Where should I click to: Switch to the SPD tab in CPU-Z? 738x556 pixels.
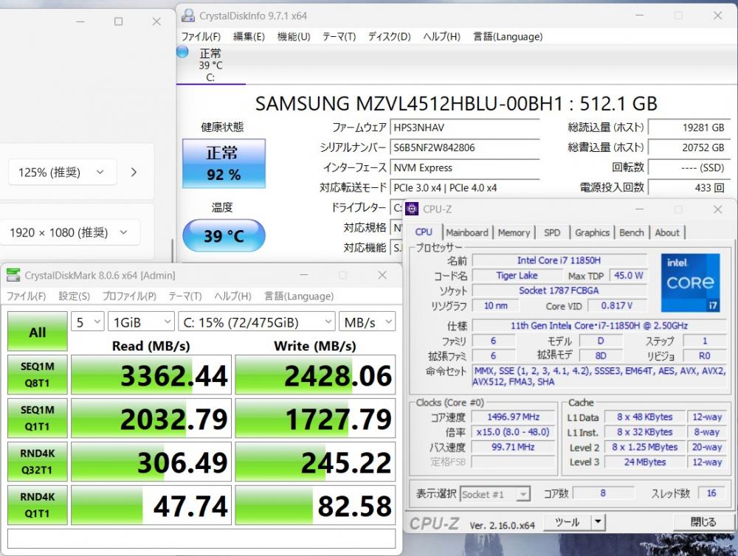tap(552, 232)
